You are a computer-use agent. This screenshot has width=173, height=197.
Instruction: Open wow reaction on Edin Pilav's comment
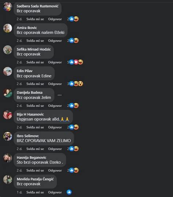pos(81,84)
